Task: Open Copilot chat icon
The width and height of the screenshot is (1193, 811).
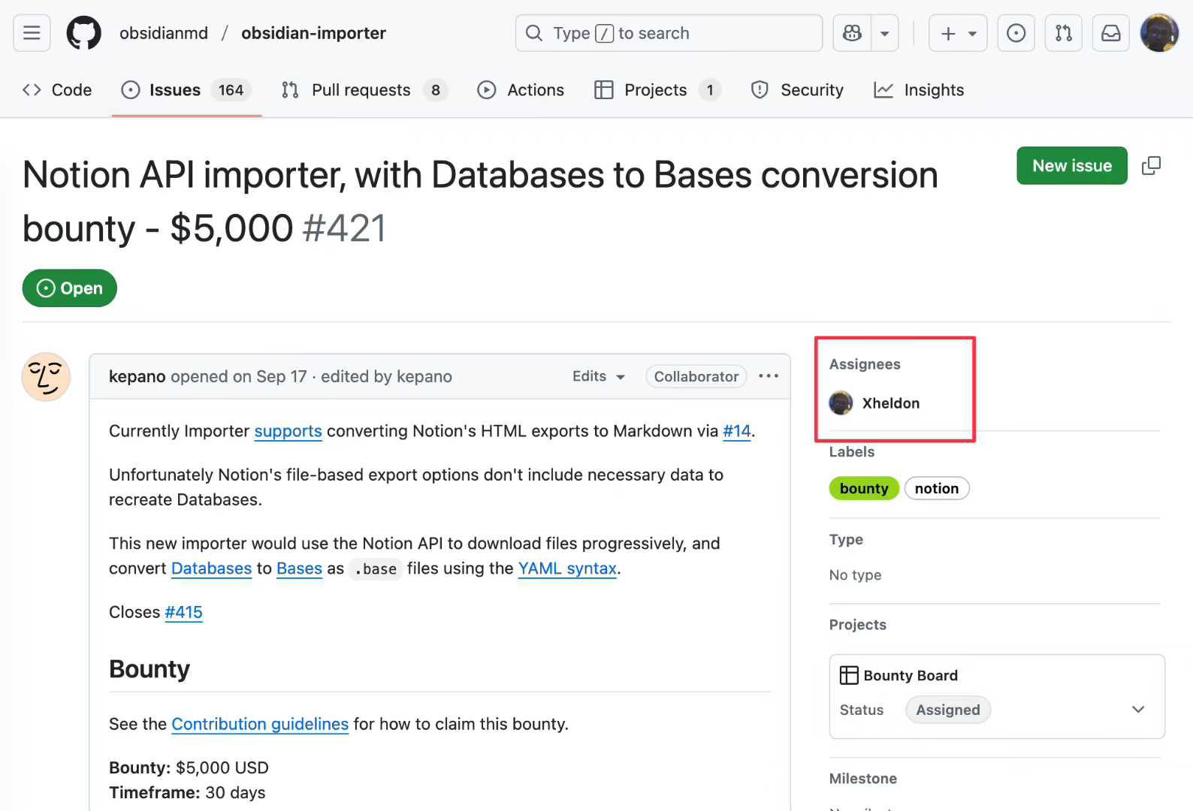Action: [x=852, y=33]
